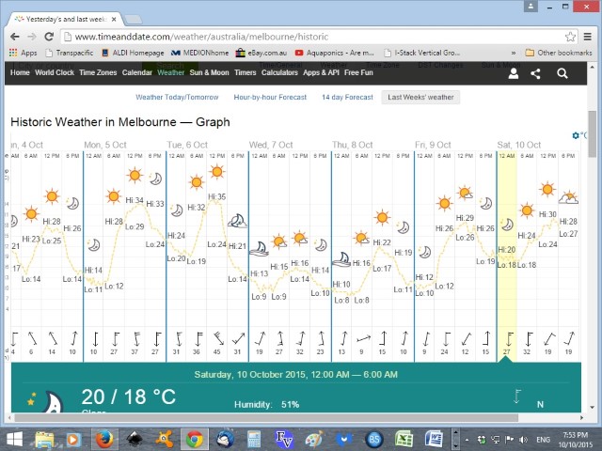Open the Calendar navigation item
Screen dimensions: 602x451
click(x=137, y=72)
